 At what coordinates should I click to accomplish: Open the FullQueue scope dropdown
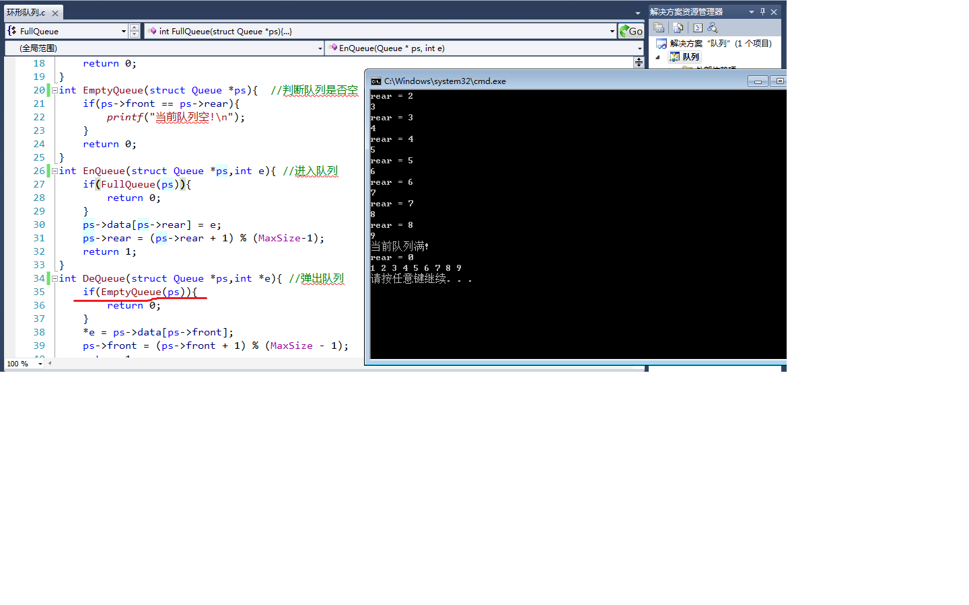(x=124, y=31)
